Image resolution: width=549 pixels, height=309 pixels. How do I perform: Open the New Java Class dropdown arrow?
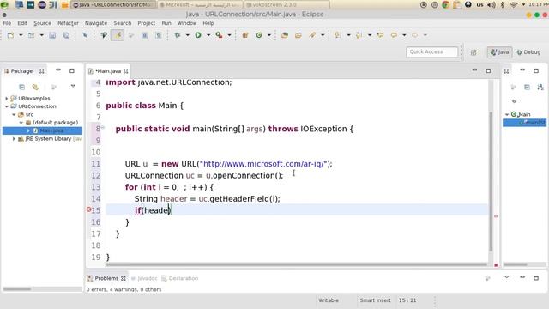[x=269, y=35]
